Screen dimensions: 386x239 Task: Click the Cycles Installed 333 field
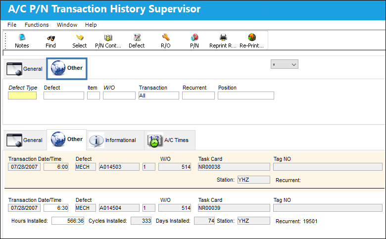[x=141, y=221]
